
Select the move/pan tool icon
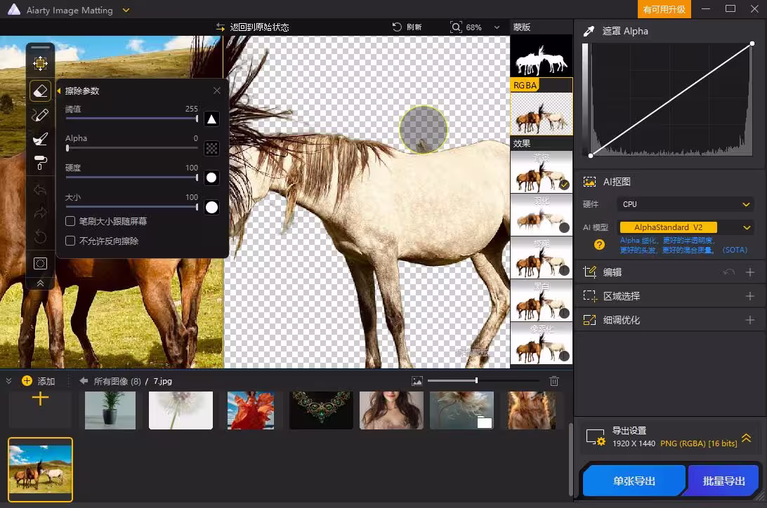40,64
